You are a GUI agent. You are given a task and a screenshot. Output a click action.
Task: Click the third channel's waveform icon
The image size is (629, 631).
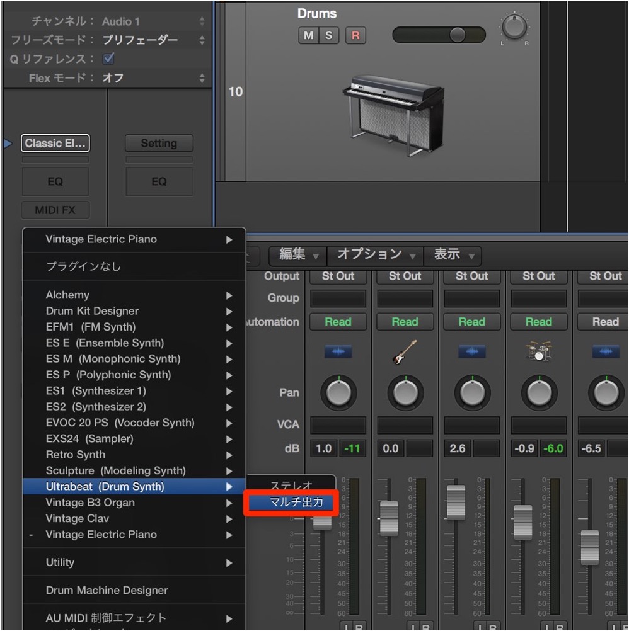click(x=472, y=351)
